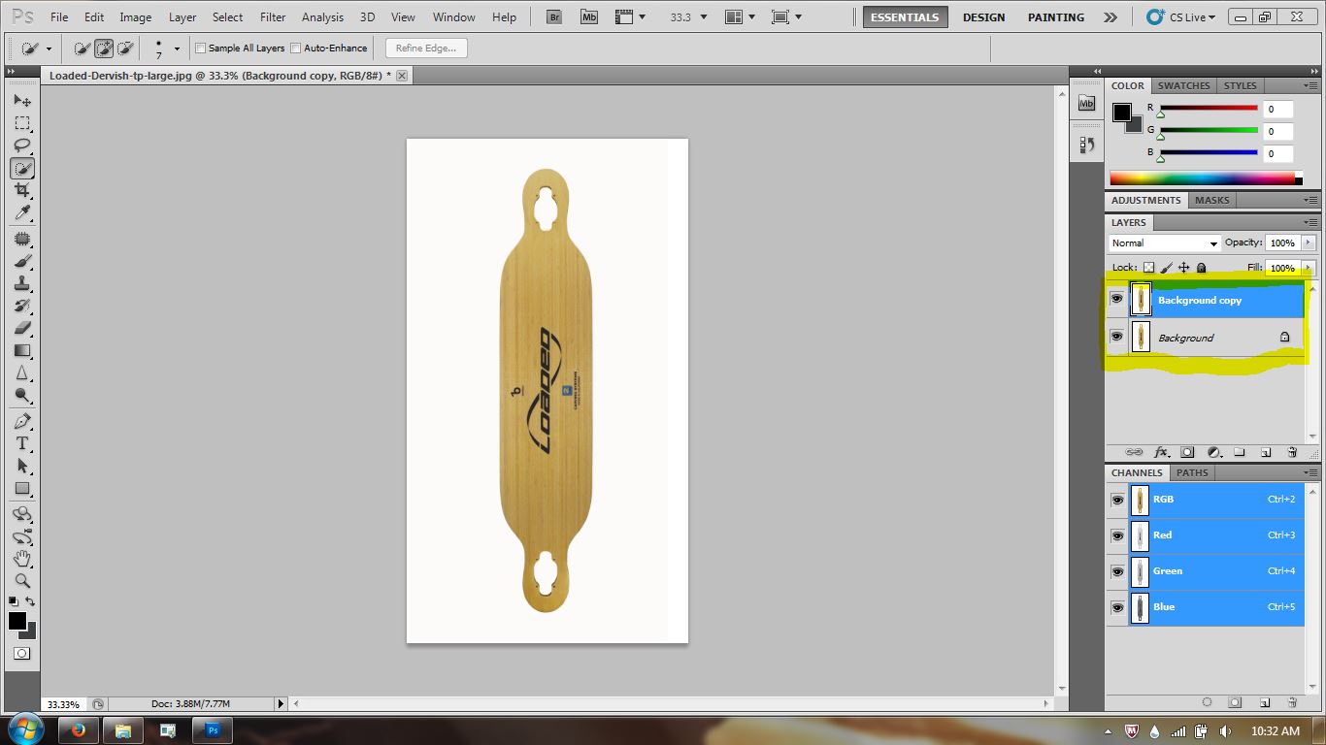Pick the Zoom tool
Viewport: 1326px width, 745px height.
[x=21, y=581]
